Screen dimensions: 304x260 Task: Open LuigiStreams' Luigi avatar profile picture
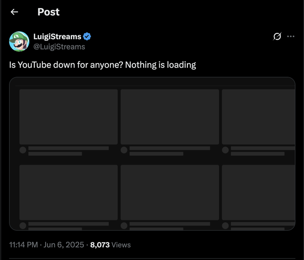[x=19, y=42]
